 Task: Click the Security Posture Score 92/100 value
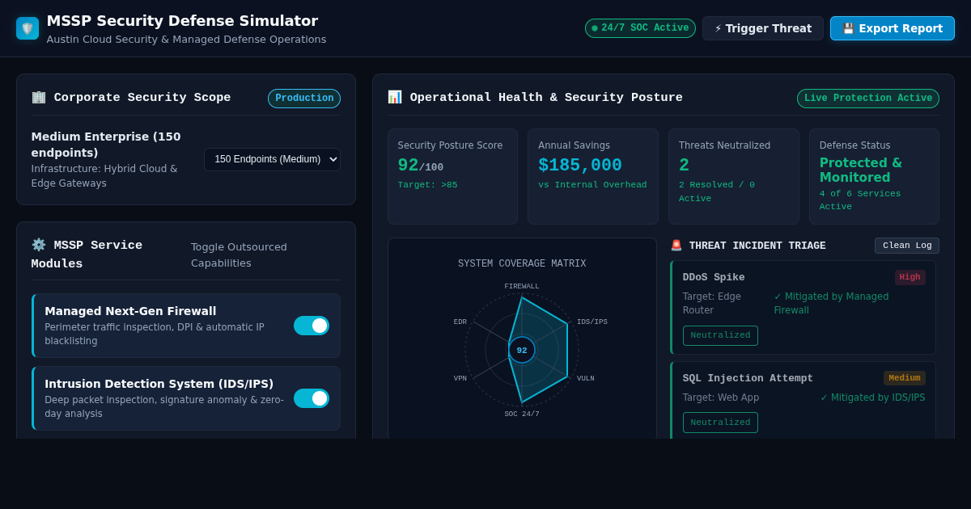point(421,166)
